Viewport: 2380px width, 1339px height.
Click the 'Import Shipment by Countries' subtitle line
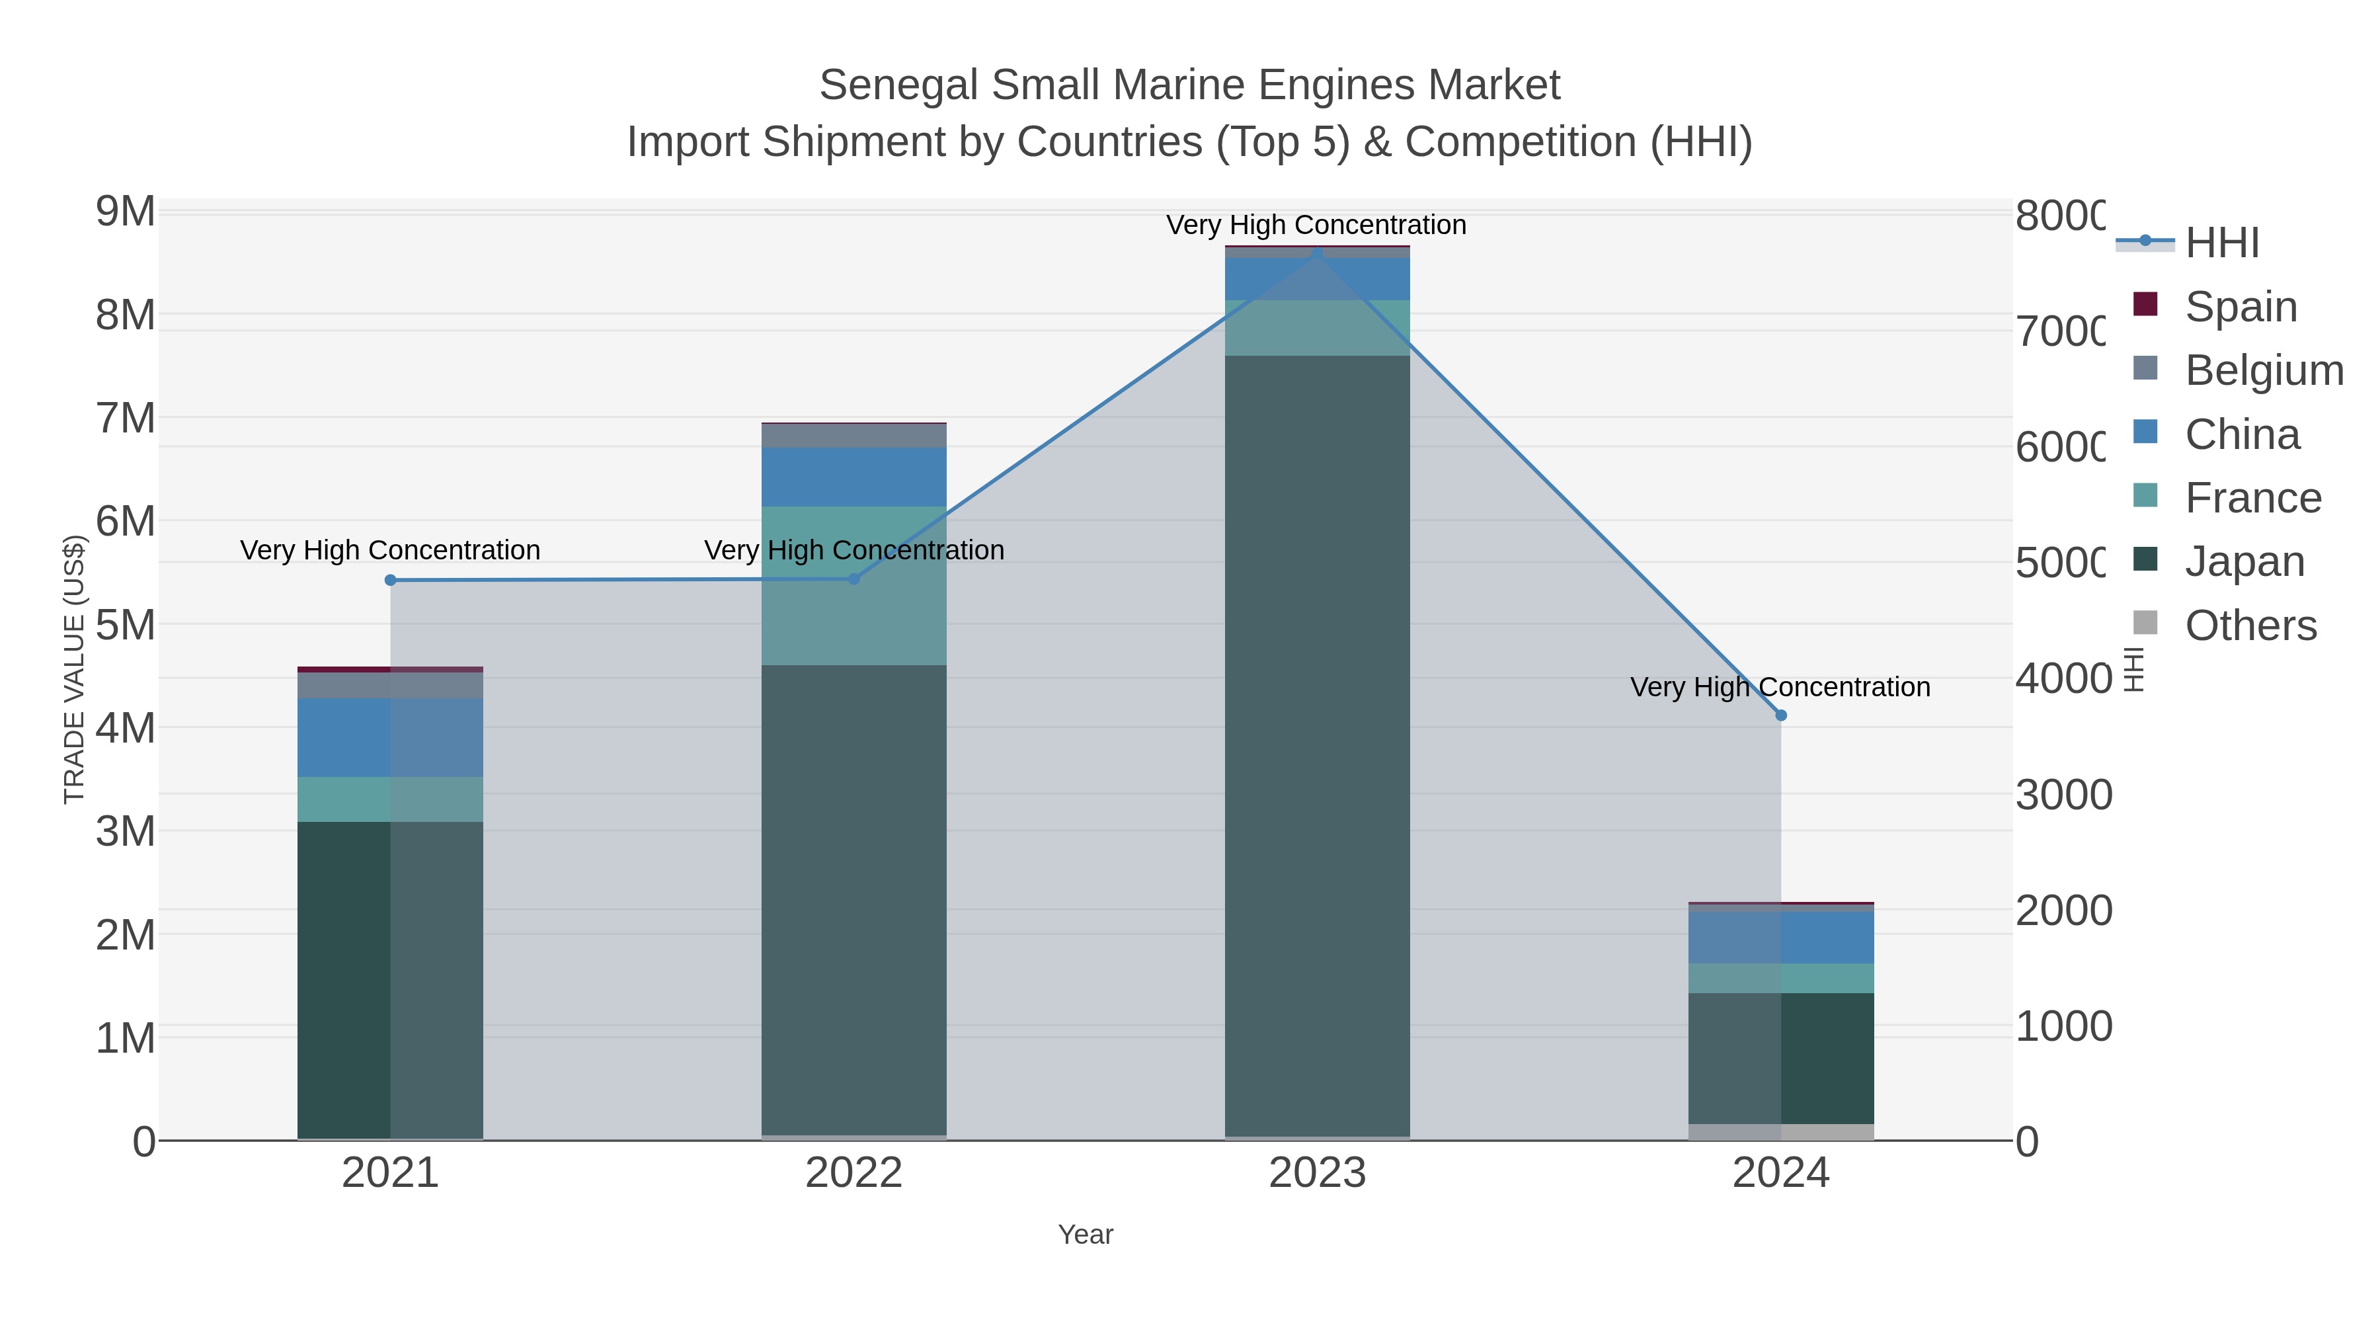point(1190,142)
